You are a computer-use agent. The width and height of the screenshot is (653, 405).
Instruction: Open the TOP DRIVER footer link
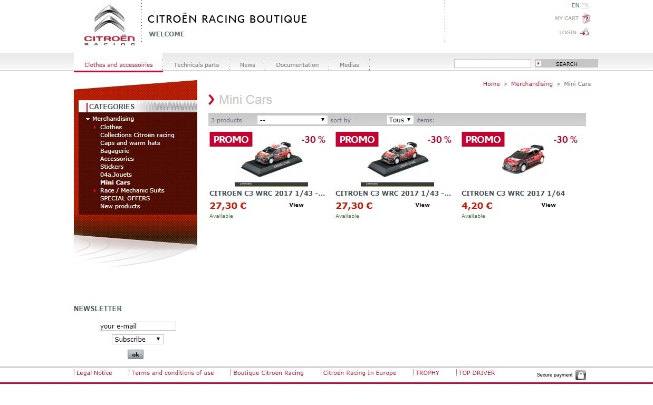pos(477,373)
